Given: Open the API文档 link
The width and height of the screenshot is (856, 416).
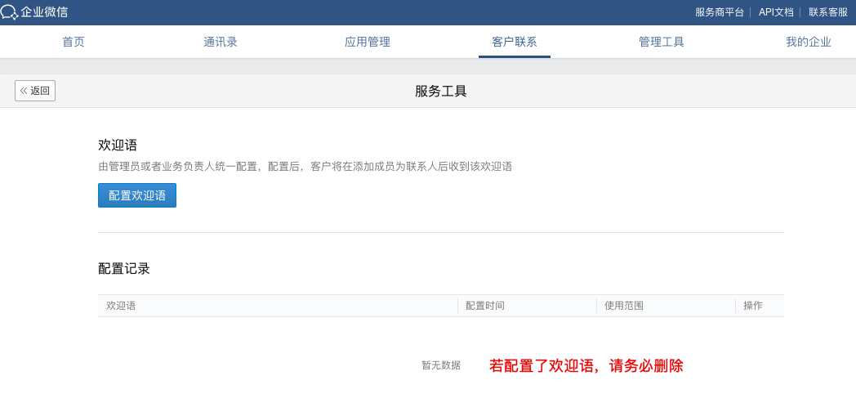Looking at the screenshot, I should [775, 12].
